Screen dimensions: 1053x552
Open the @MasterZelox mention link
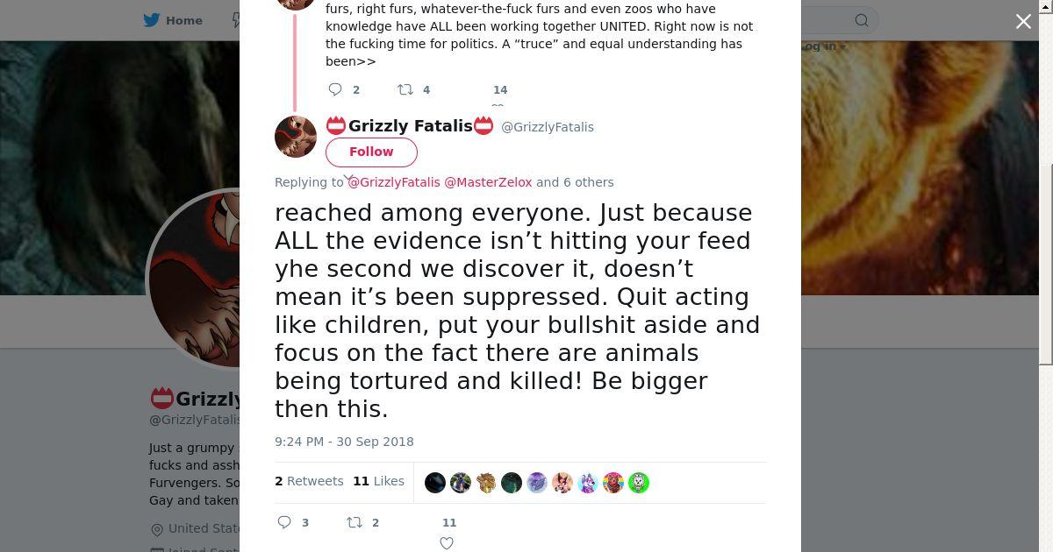(x=488, y=182)
